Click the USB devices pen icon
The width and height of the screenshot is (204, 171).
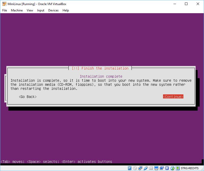(145, 168)
